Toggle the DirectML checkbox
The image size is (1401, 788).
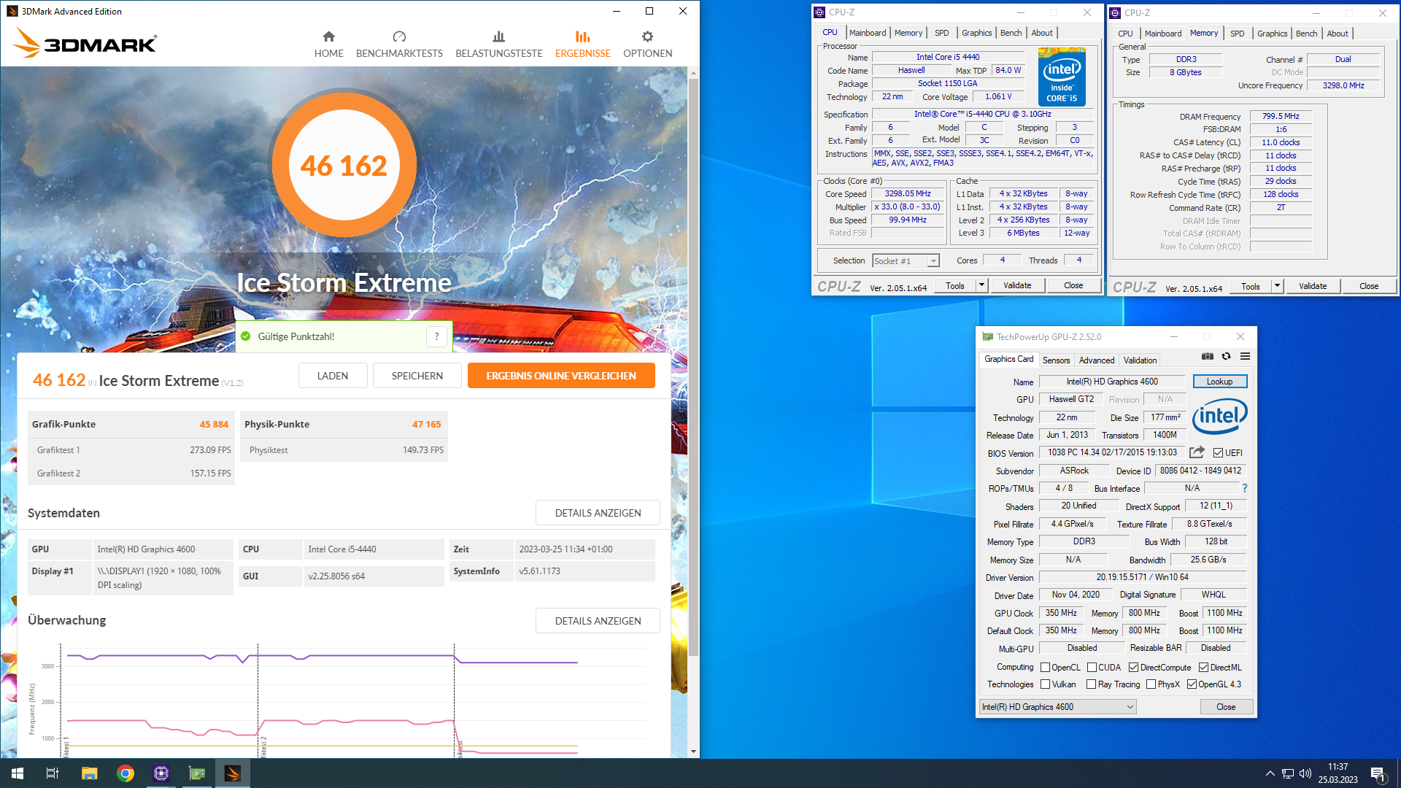point(1203,668)
